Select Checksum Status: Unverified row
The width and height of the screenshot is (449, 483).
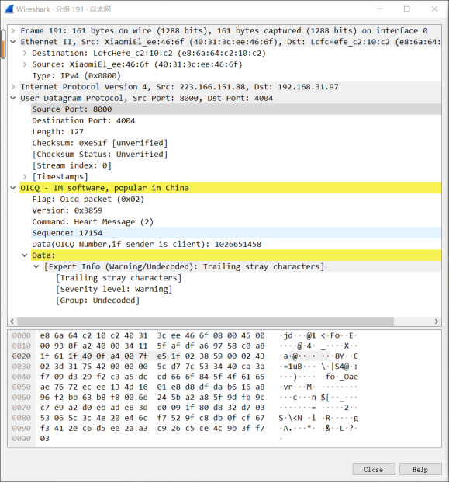tap(237, 155)
